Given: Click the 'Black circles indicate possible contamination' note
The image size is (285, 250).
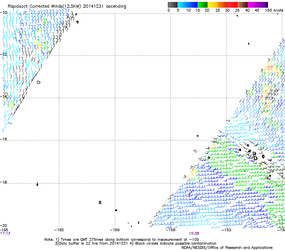Looking at the screenshot, I should 176,243.
